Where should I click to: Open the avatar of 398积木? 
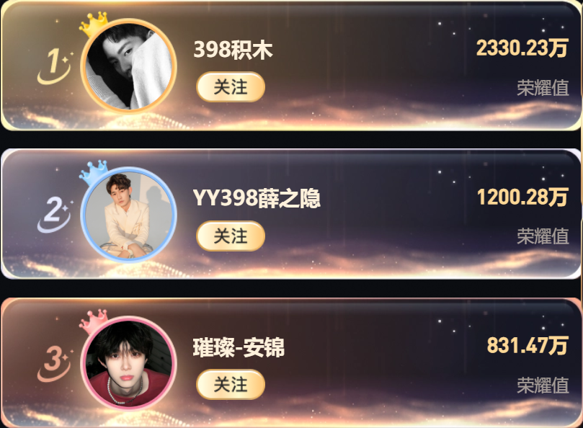point(129,66)
